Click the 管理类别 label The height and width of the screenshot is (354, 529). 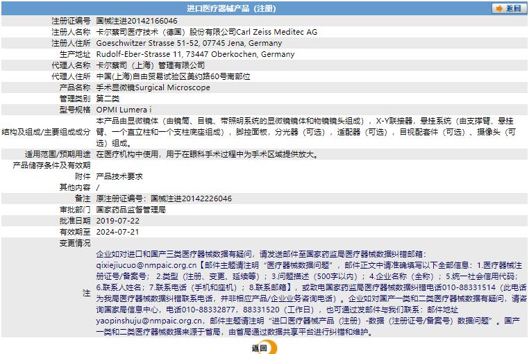coord(75,99)
